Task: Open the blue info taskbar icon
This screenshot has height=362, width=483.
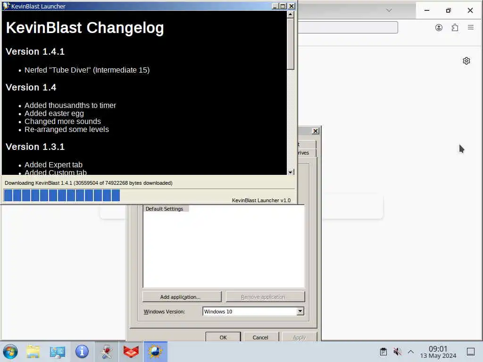Action: tap(82, 352)
